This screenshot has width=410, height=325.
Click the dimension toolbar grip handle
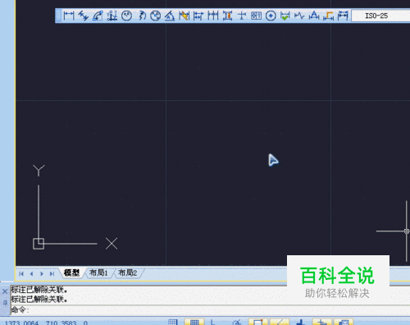point(58,16)
